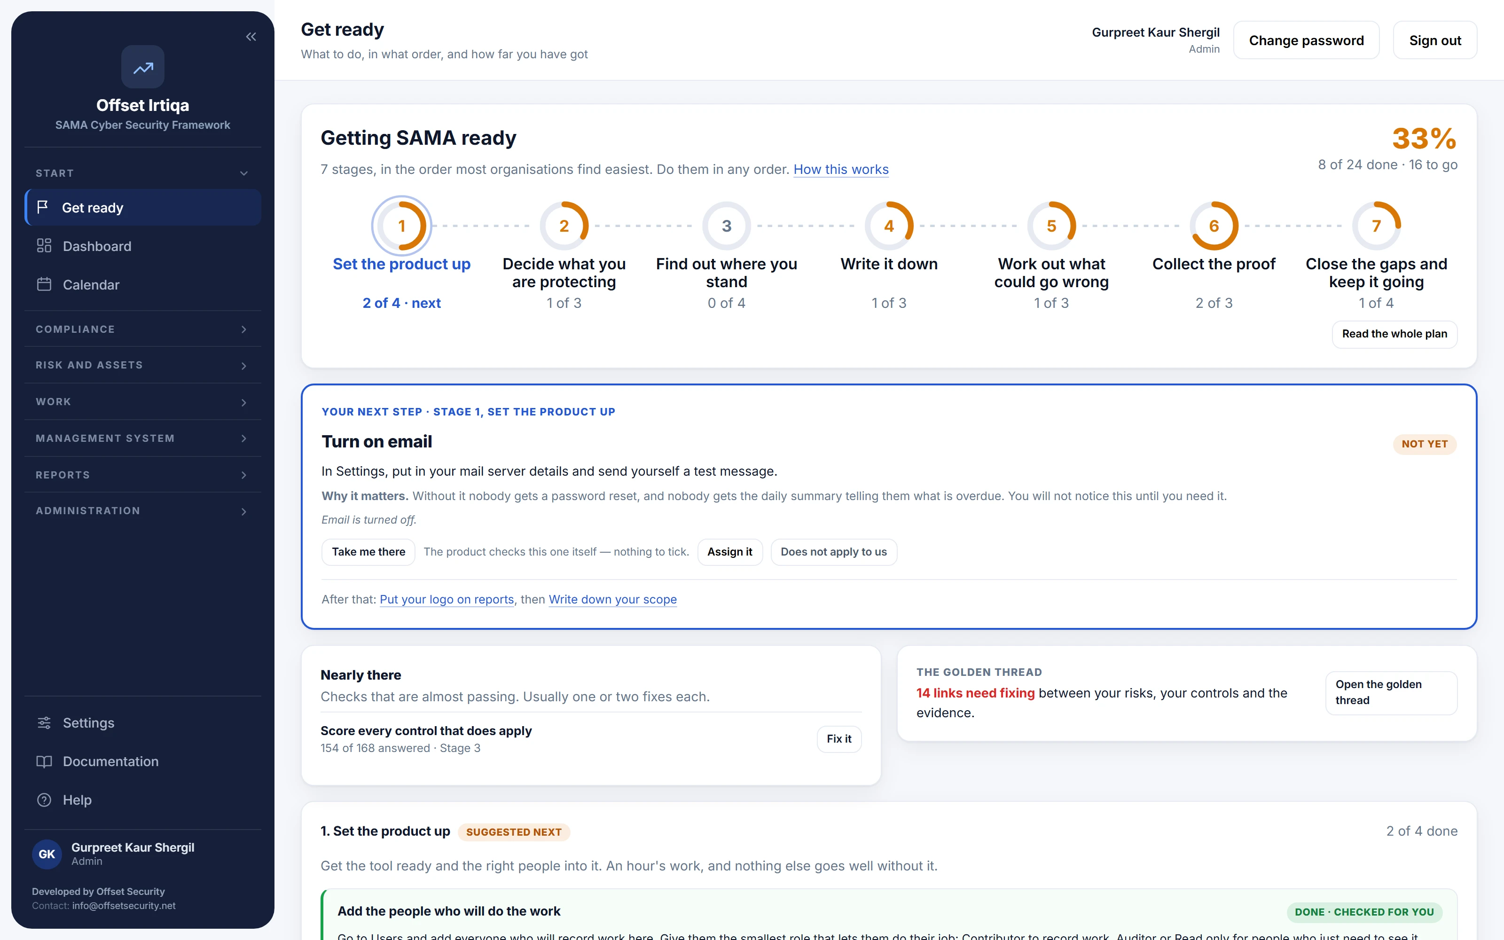Click the 33% overall progress figure
Viewport: 1504px width, 940px height.
pos(1424,138)
